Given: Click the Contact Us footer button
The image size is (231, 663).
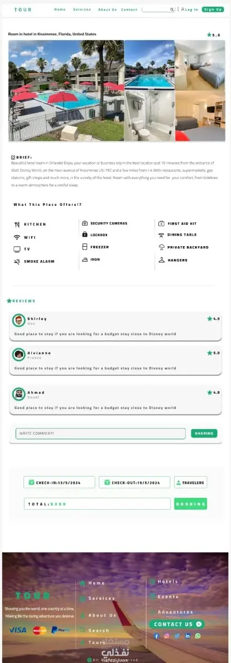Looking at the screenshot, I should [177, 624].
